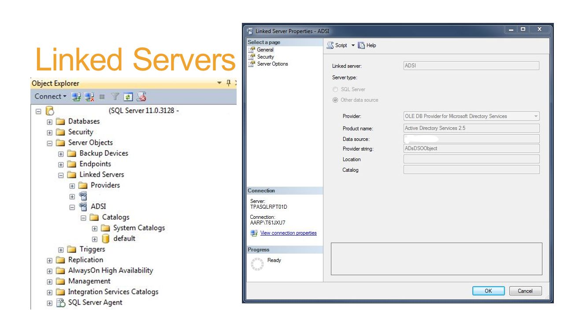The width and height of the screenshot is (564, 317).
Task: Expand AlwaysOn High Availability node
Action: pos(49,271)
